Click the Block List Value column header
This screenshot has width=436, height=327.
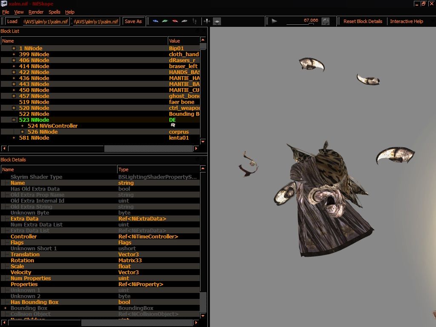(184, 41)
